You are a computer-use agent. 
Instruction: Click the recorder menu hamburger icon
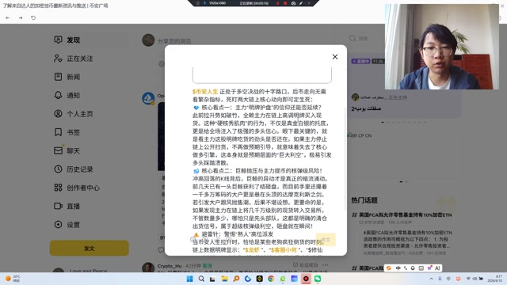(197, 3)
